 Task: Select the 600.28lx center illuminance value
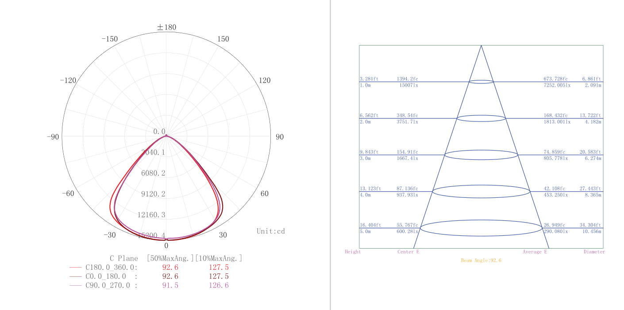tap(407, 231)
